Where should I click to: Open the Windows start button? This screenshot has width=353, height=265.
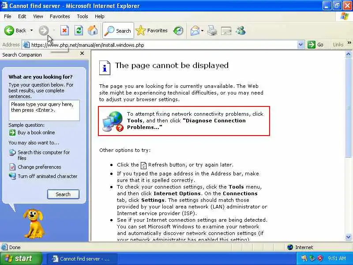(21, 258)
